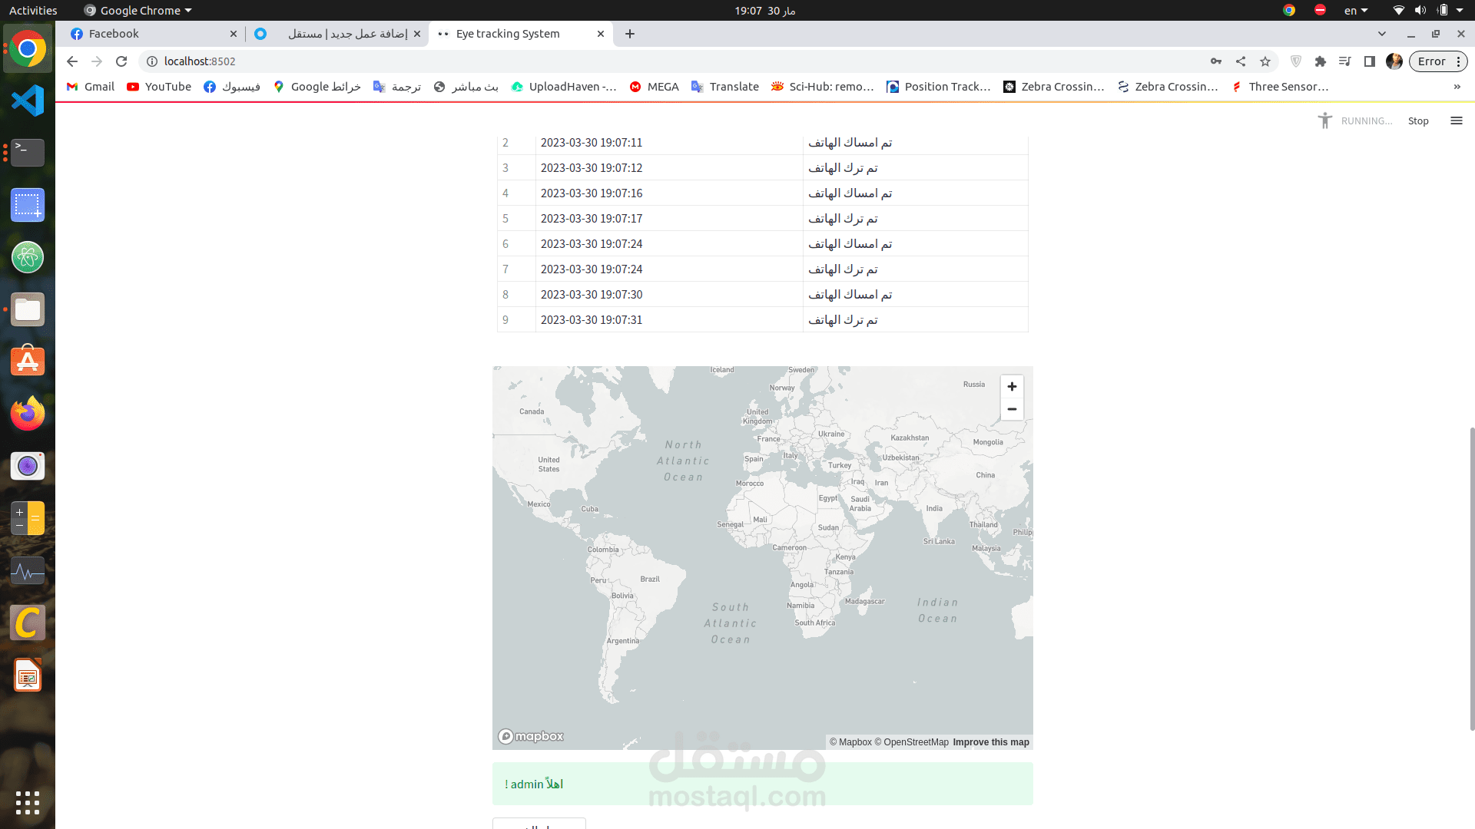Toggle the Chrome side panel icon
This screenshot has width=1475, height=829.
[1369, 61]
